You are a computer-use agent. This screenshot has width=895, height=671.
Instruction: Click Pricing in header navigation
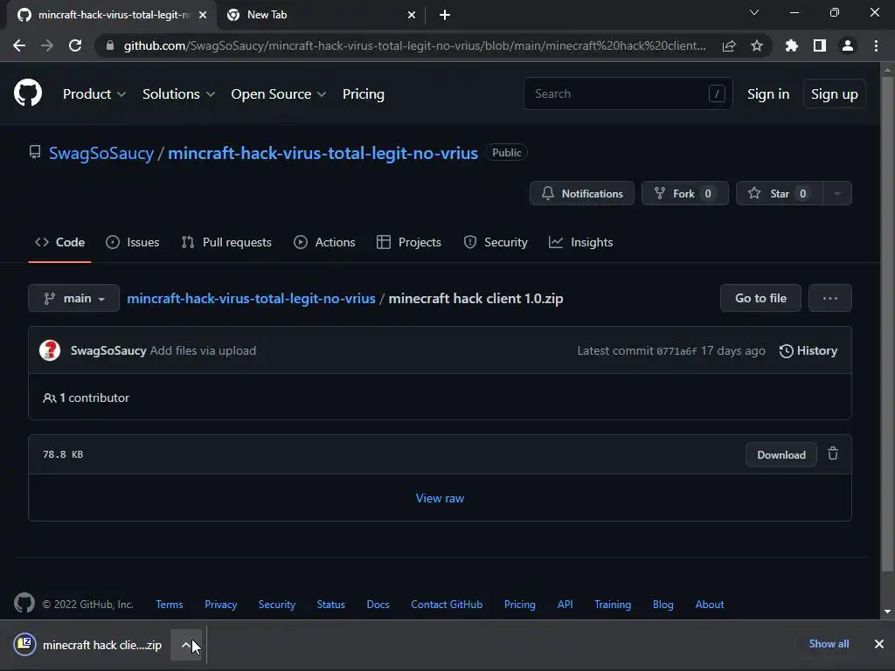pyautogui.click(x=363, y=94)
